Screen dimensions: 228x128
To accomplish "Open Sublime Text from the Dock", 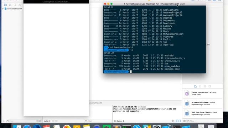I will (116, 127).
